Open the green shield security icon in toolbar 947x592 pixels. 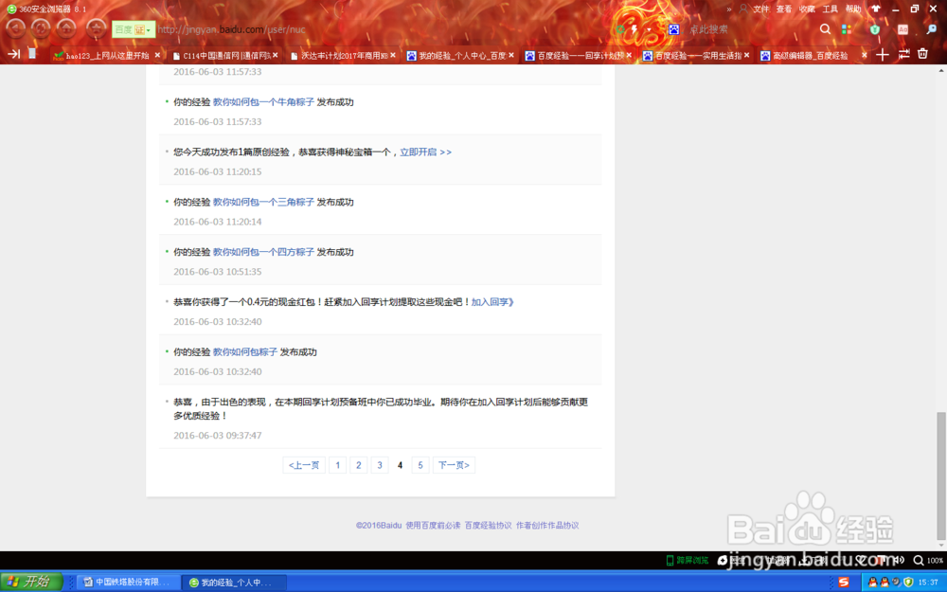pyautogui.click(x=874, y=29)
